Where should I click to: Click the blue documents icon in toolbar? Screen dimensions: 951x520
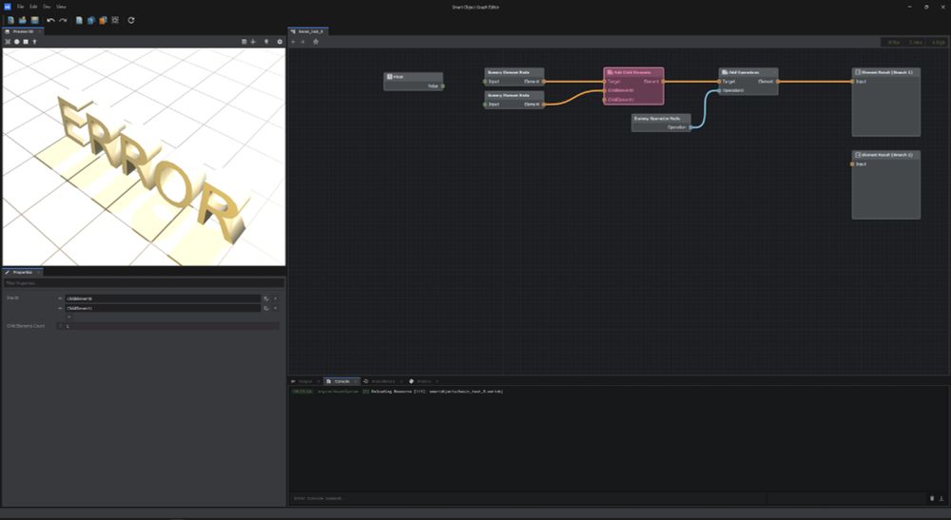pyautogui.click(x=91, y=20)
